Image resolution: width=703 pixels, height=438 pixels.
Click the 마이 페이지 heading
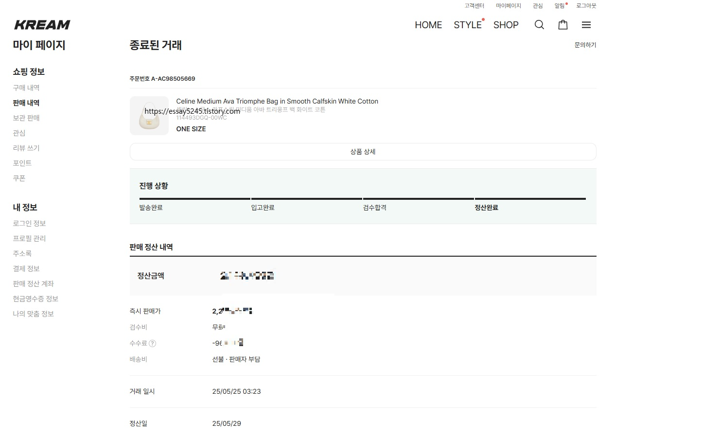39,45
